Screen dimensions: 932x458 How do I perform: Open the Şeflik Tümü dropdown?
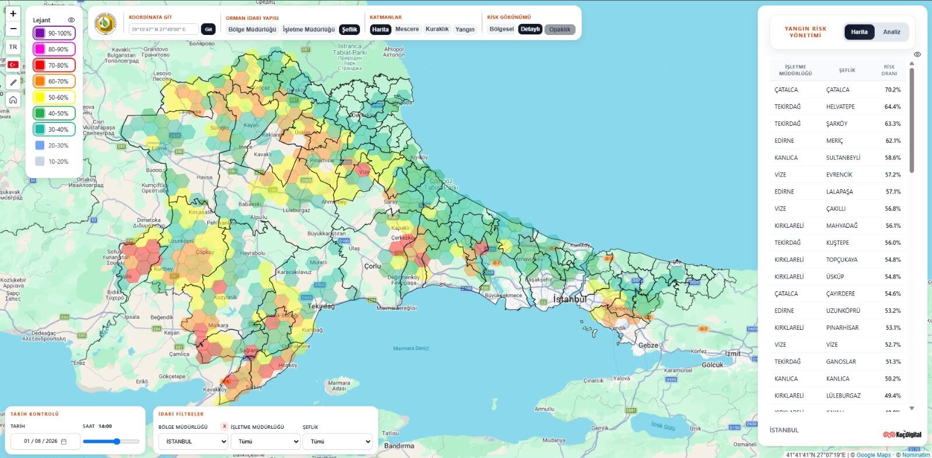pyautogui.click(x=337, y=442)
